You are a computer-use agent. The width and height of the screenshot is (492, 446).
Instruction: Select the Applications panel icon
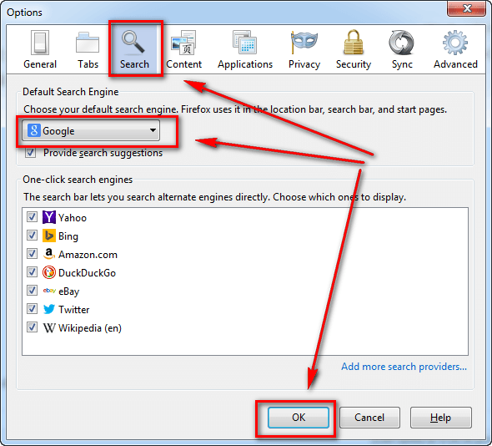point(244,42)
